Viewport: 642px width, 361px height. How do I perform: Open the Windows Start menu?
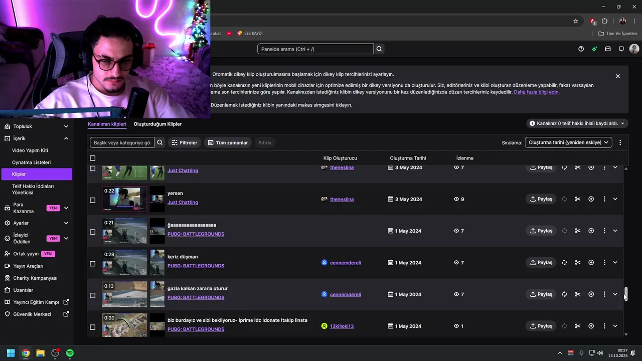[x=11, y=353]
